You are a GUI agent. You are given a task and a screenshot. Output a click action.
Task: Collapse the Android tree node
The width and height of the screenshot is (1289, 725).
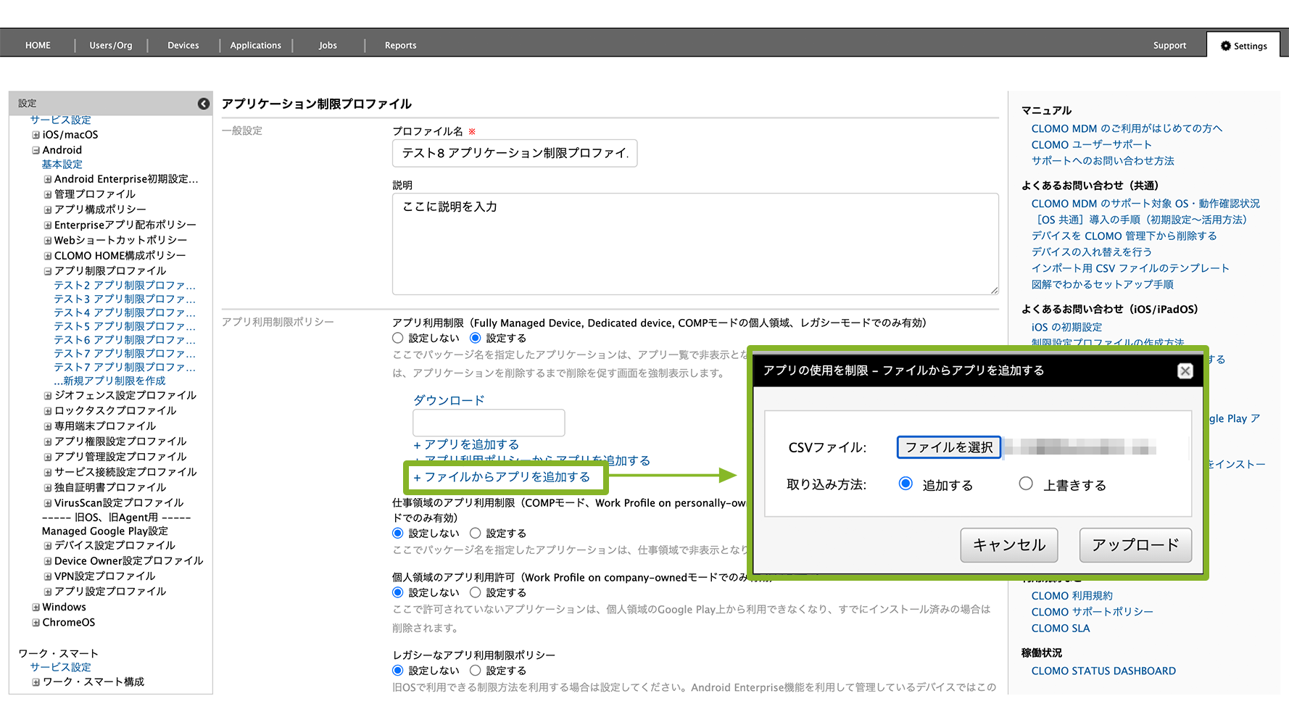pos(36,150)
